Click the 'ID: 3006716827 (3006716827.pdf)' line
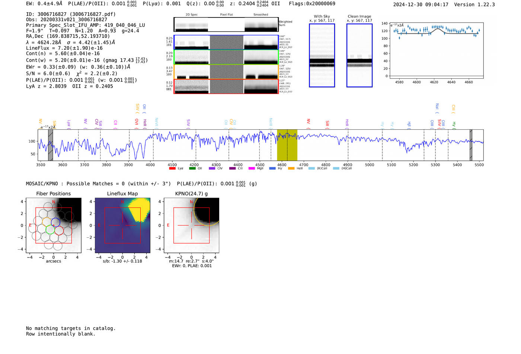Screen dimensions: 521x354 tap(71, 14)
